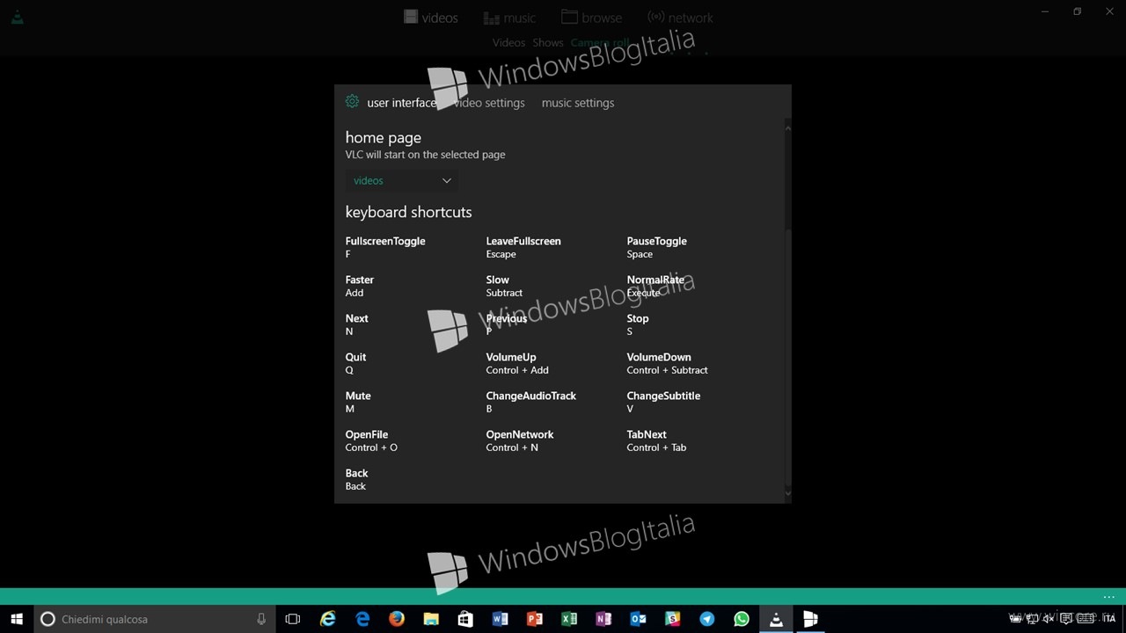
Task: Open File Explorer from the taskbar
Action: pyautogui.click(x=431, y=619)
